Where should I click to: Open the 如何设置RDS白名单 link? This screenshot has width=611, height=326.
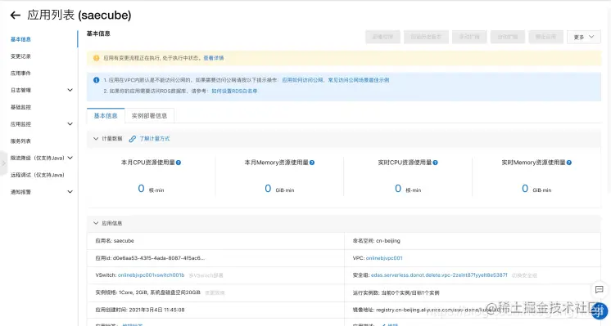tap(234, 91)
